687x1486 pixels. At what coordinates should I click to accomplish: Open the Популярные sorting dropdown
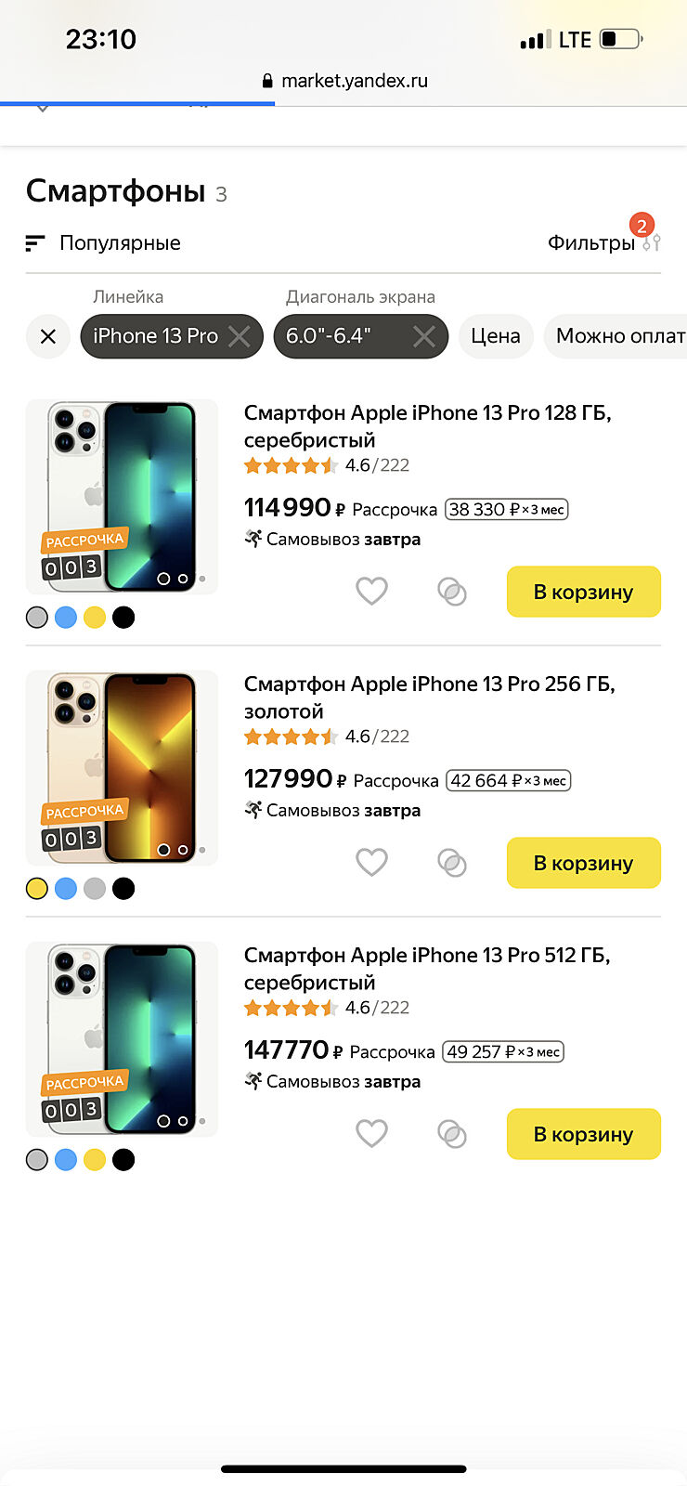click(104, 243)
